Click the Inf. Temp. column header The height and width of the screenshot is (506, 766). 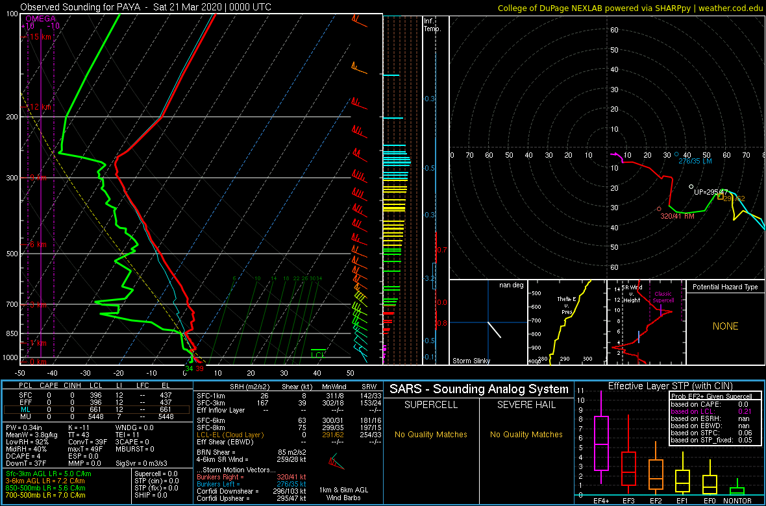434,25
